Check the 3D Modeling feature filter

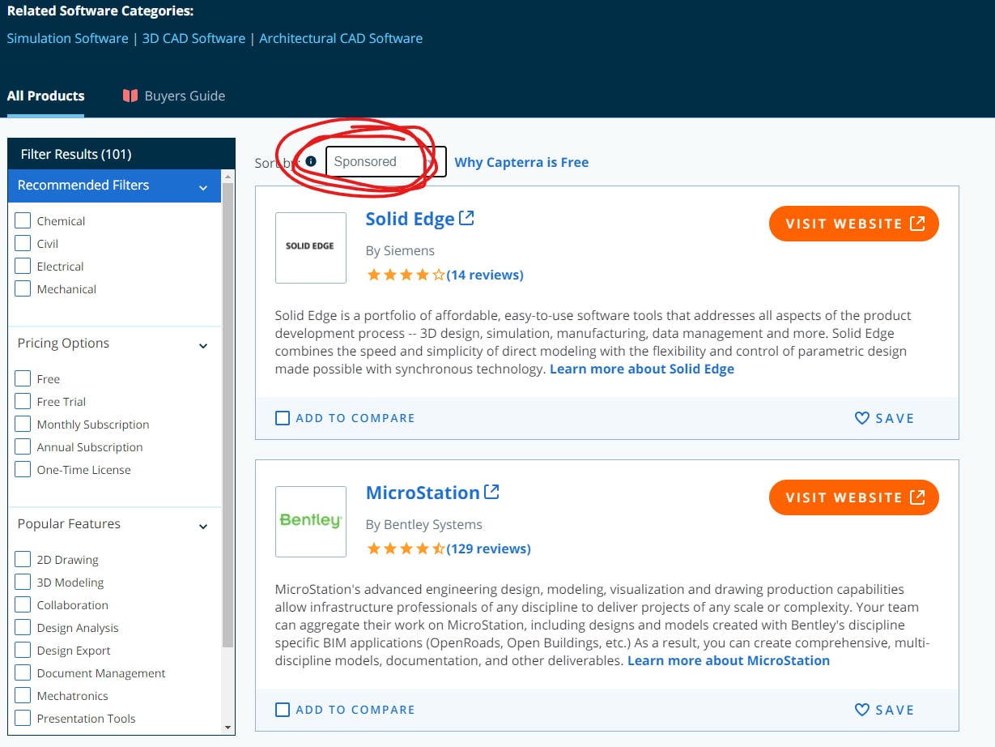coord(23,582)
